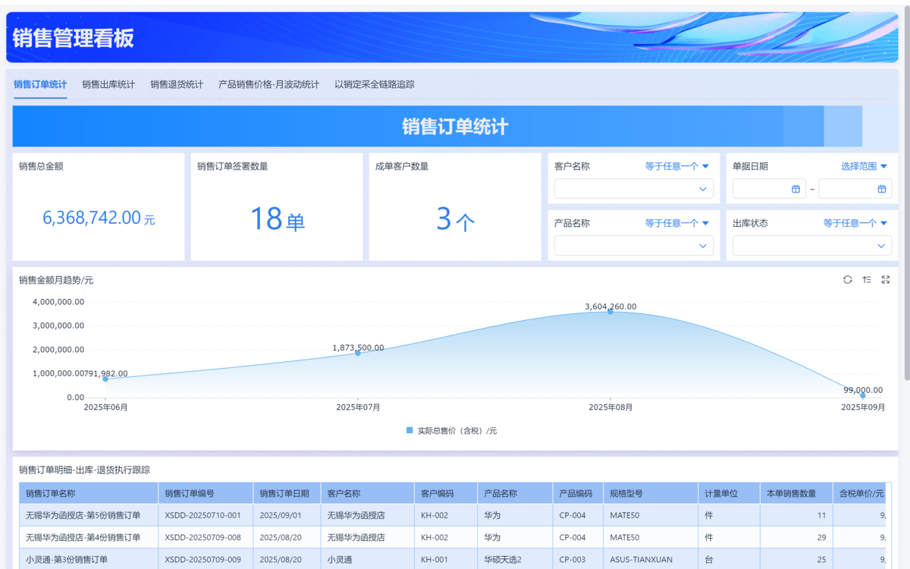Viewport: 910px width, 569px height.
Task: Switch to the 销售退货统计 tab
Action: click(177, 84)
